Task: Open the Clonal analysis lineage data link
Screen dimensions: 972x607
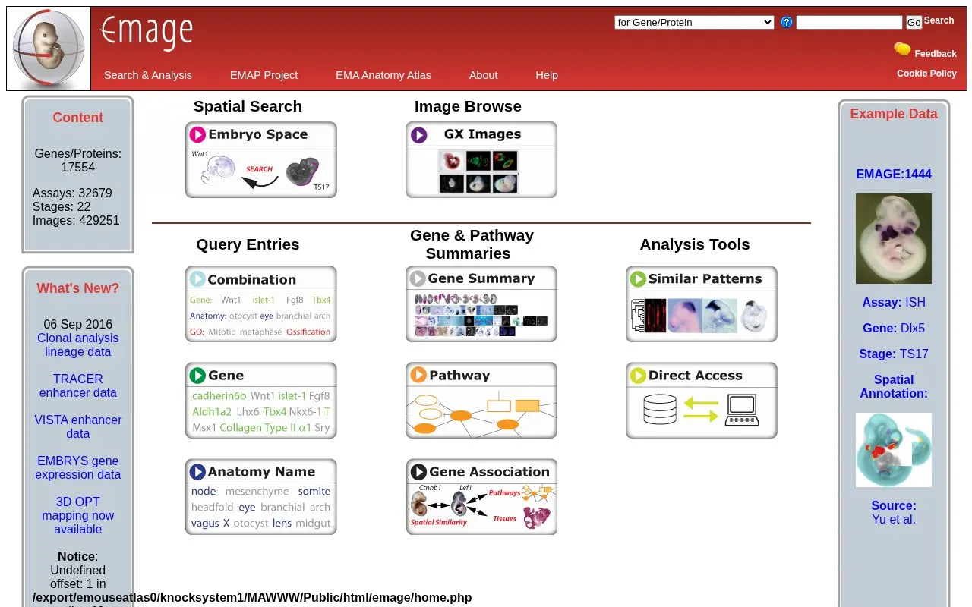Action: 78,344
